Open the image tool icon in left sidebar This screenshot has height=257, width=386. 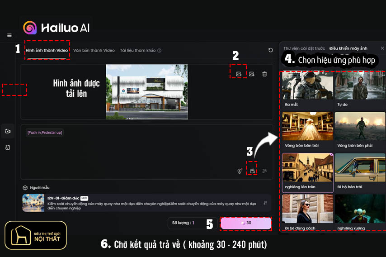(8, 148)
